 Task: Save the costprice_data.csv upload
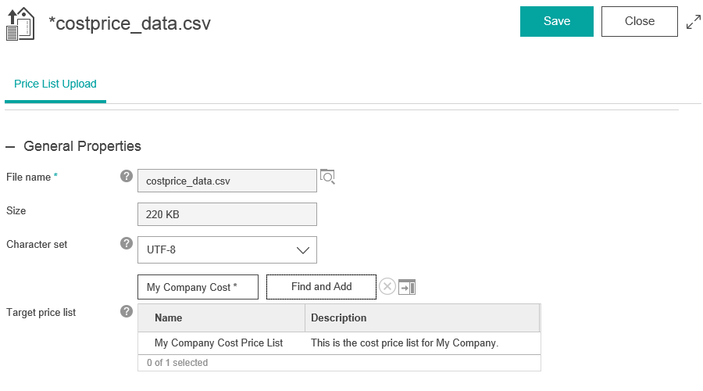pyautogui.click(x=557, y=21)
